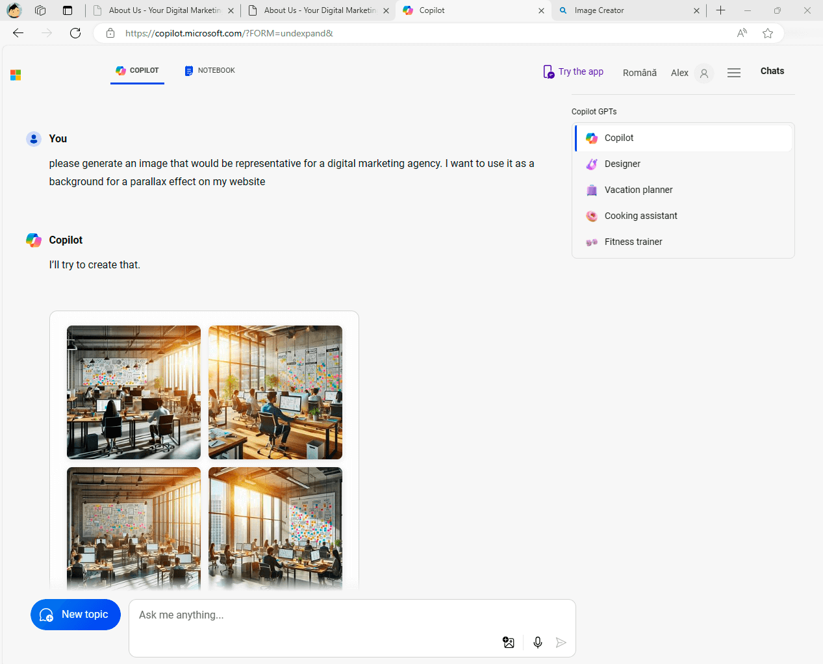Select the Copilot browser tab

tap(474, 10)
